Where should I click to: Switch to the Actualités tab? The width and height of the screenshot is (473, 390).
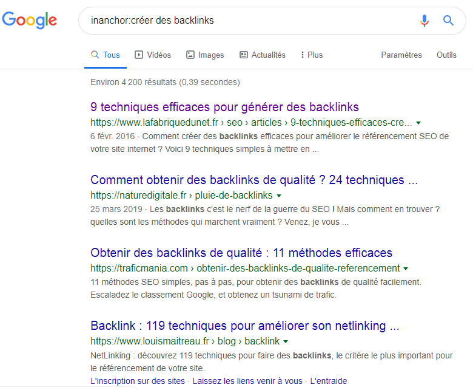263,55
